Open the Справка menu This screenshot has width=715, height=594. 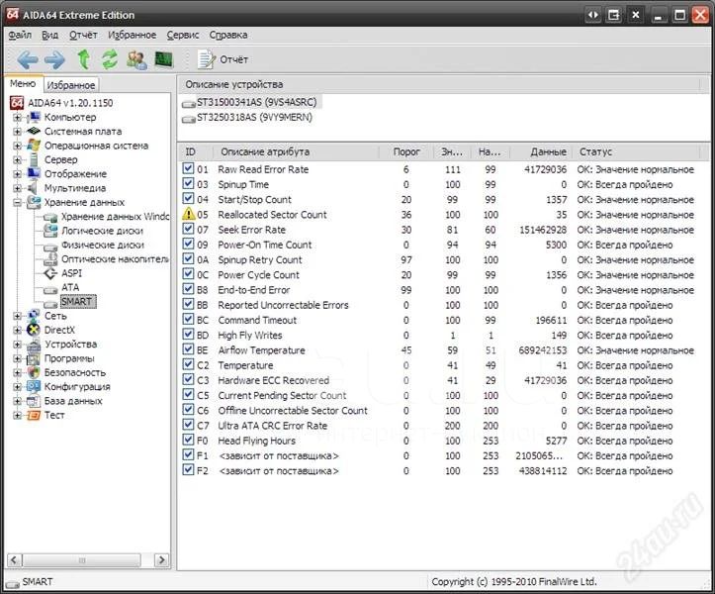pyautogui.click(x=228, y=35)
